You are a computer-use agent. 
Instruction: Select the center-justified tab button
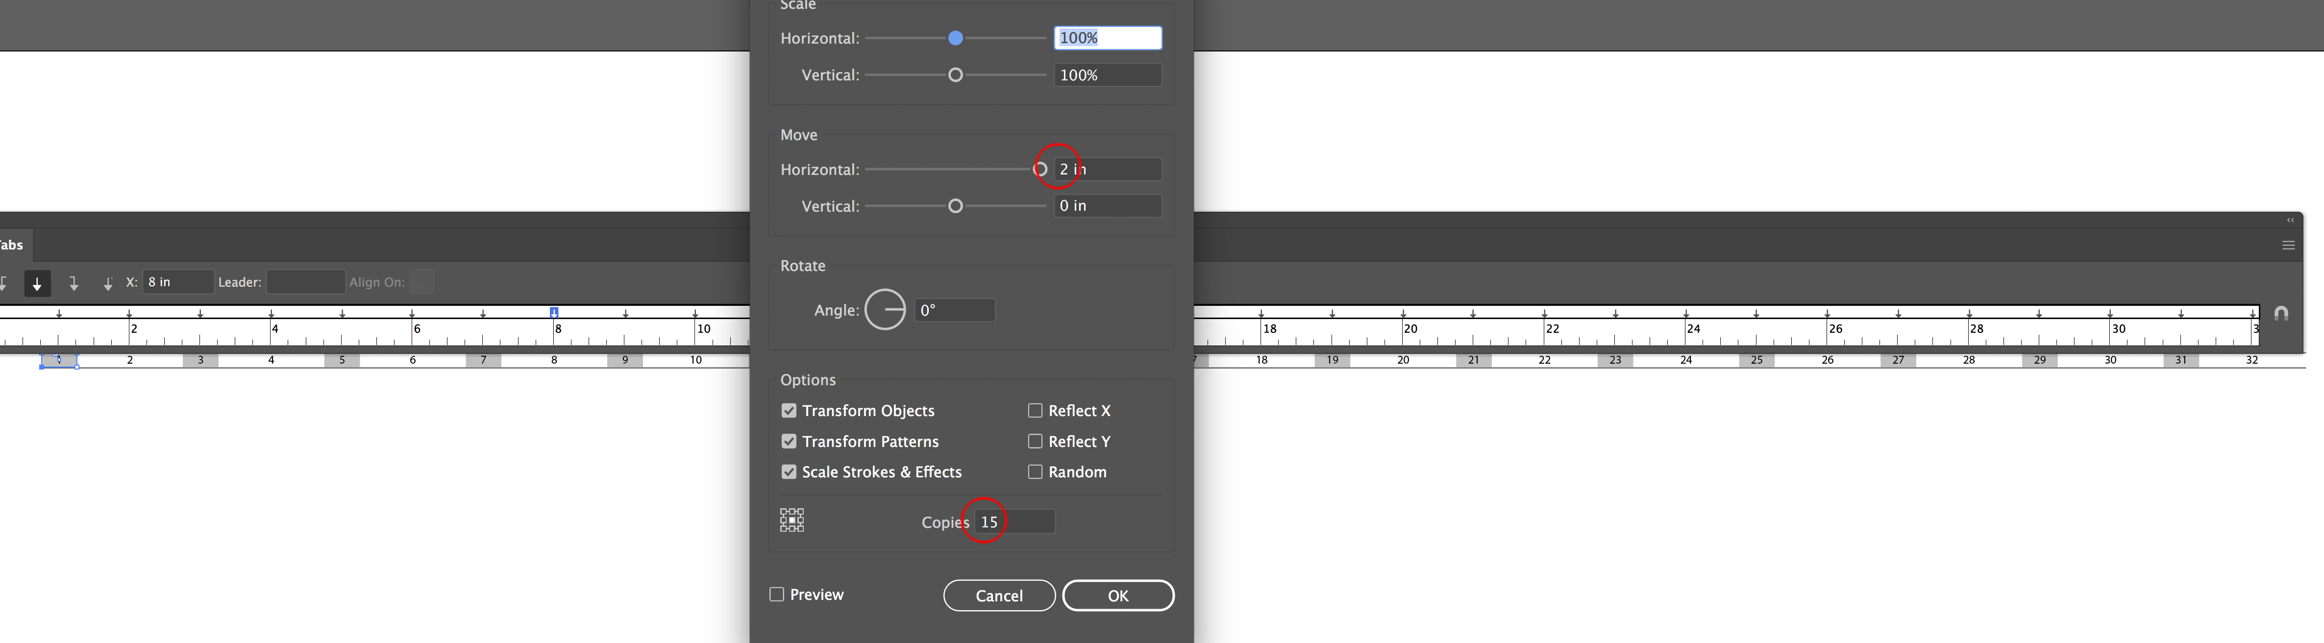37,283
